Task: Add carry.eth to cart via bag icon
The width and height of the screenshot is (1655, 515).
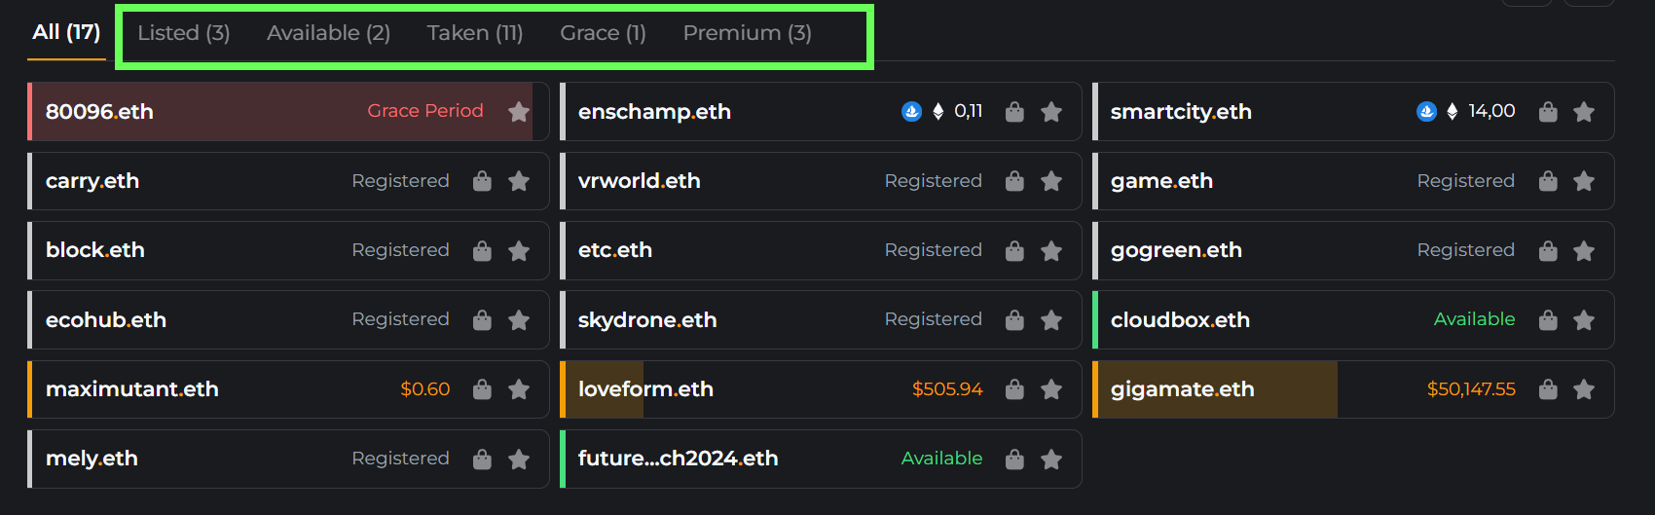Action: (482, 181)
